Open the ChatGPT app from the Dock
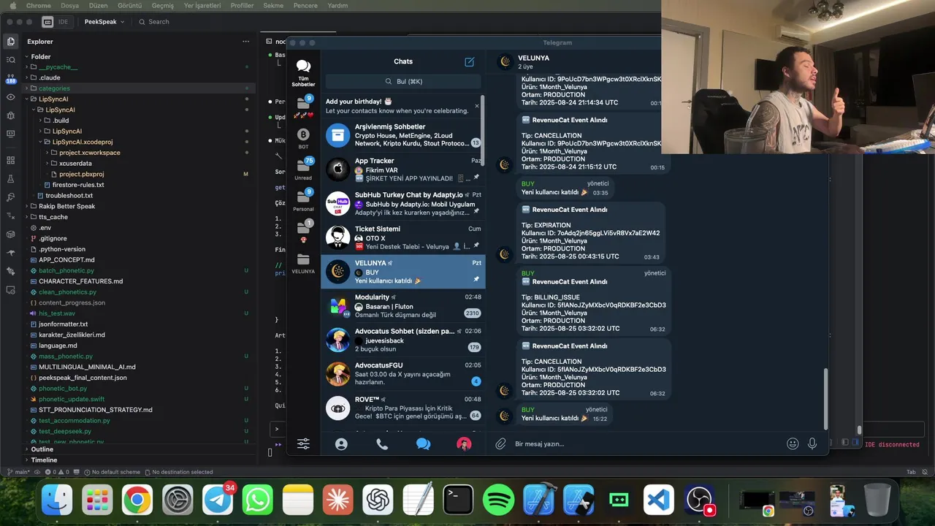This screenshot has height=526, width=935. (x=378, y=500)
